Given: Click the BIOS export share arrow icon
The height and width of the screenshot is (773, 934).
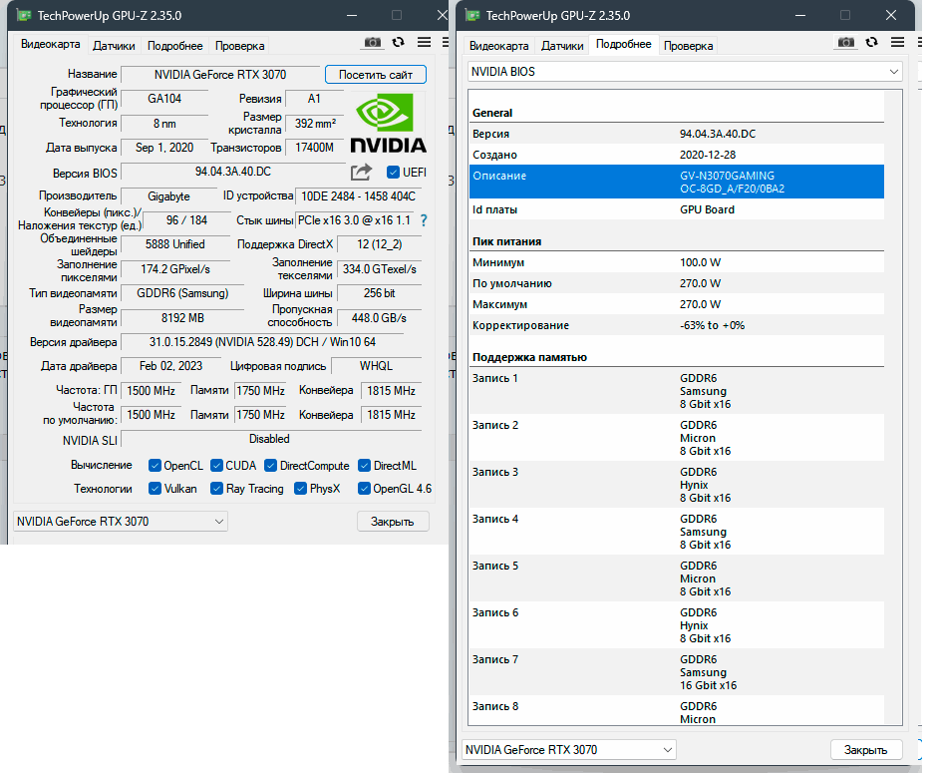Looking at the screenshot, I should [x=361, y=173].
